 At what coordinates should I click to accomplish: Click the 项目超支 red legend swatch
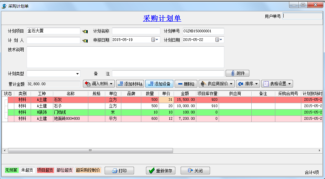click(45, 170)
